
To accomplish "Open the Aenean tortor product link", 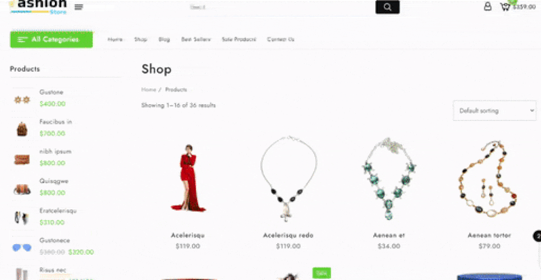I will click(489, 235).
